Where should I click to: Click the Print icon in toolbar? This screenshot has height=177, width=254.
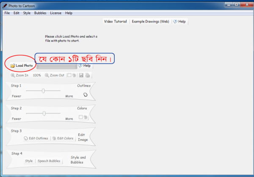[88, 75]
